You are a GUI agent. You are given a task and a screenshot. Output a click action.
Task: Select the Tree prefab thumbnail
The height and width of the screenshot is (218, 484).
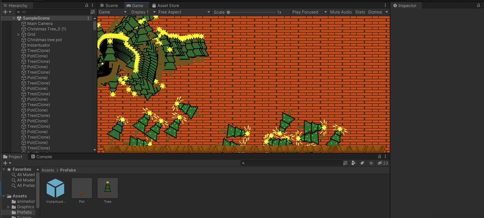click(x=108, y=188)
